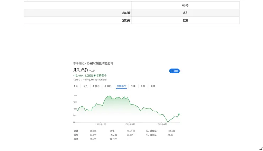Click the 2025年3月 axis label
The height and width of the screenshot is (151, 263).
click(130, 124)
